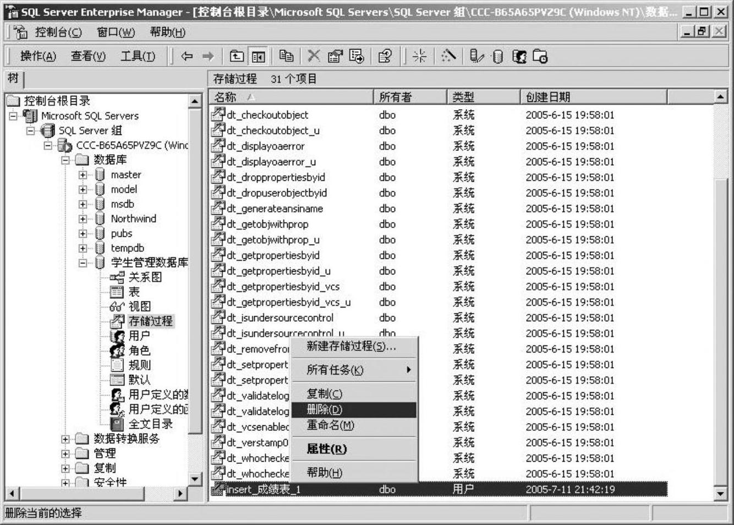Click the list's scroll-up arrow

pos(720,97)
